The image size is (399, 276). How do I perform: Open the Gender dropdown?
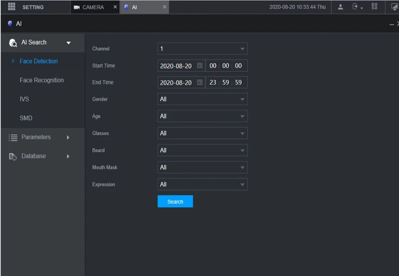203,99
